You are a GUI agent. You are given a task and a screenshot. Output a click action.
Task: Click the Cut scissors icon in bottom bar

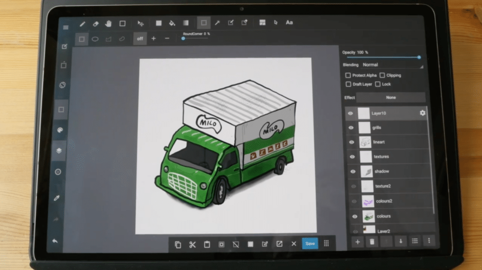coord(193,245)
